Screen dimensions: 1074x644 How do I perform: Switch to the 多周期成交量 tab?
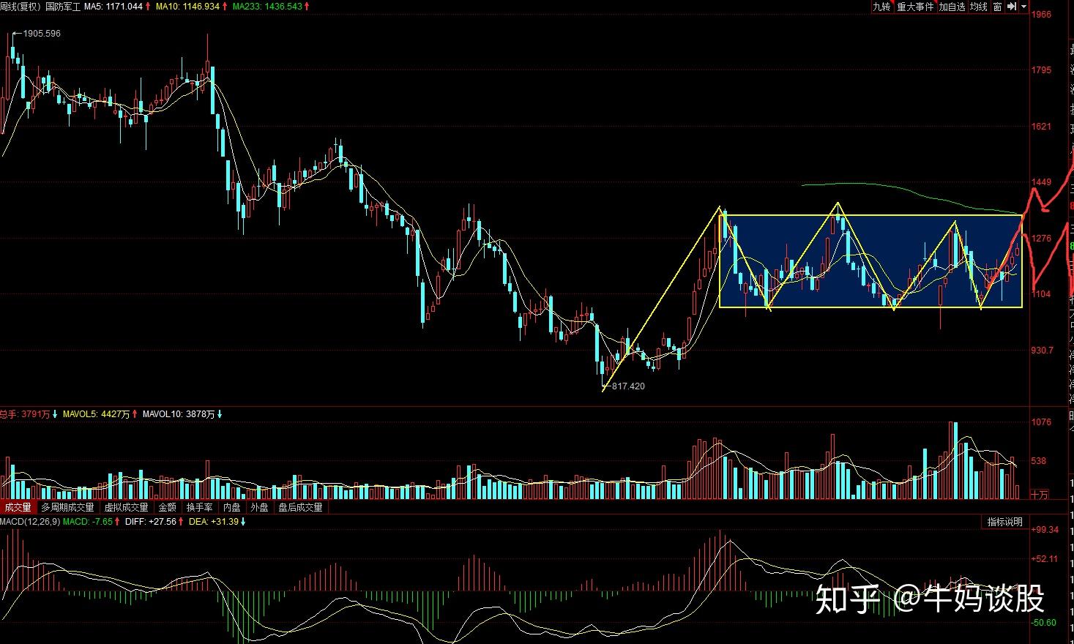(x=68, y=507)
